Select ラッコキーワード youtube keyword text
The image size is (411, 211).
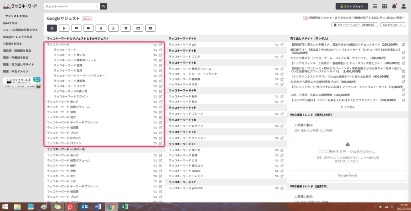[x=185, y=188]
